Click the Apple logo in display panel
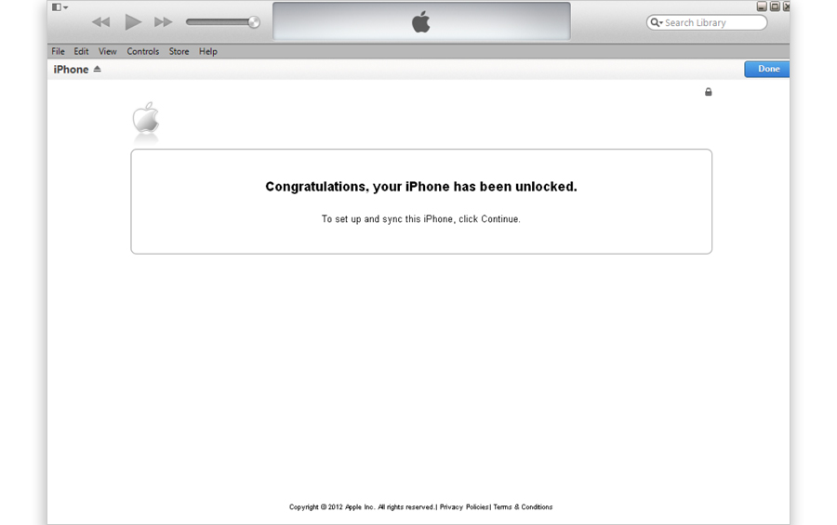Screen dimensions: 837x525 (x=421, y=22)
